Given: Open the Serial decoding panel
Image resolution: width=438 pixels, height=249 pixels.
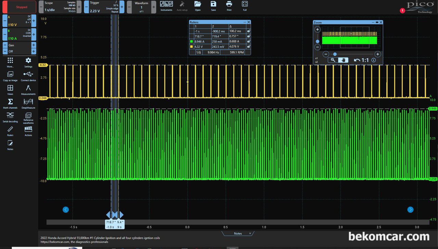Looking at the screenshot, I should click(x=10, y=115).
